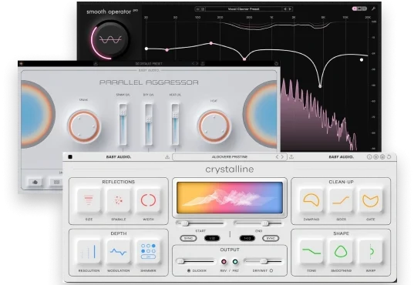Click the Clean-Up section heading

click(341, 182)
